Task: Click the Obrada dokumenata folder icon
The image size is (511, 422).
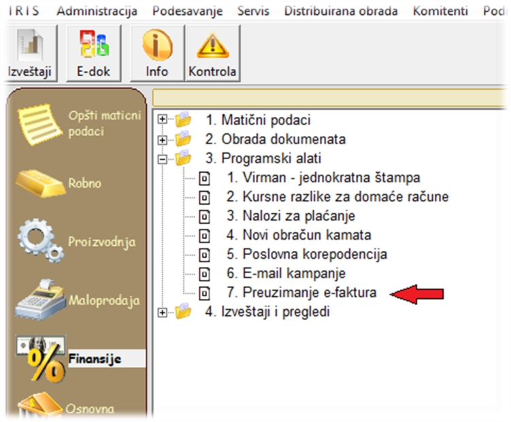Action: pyautogui.click(x=183, y=139)
